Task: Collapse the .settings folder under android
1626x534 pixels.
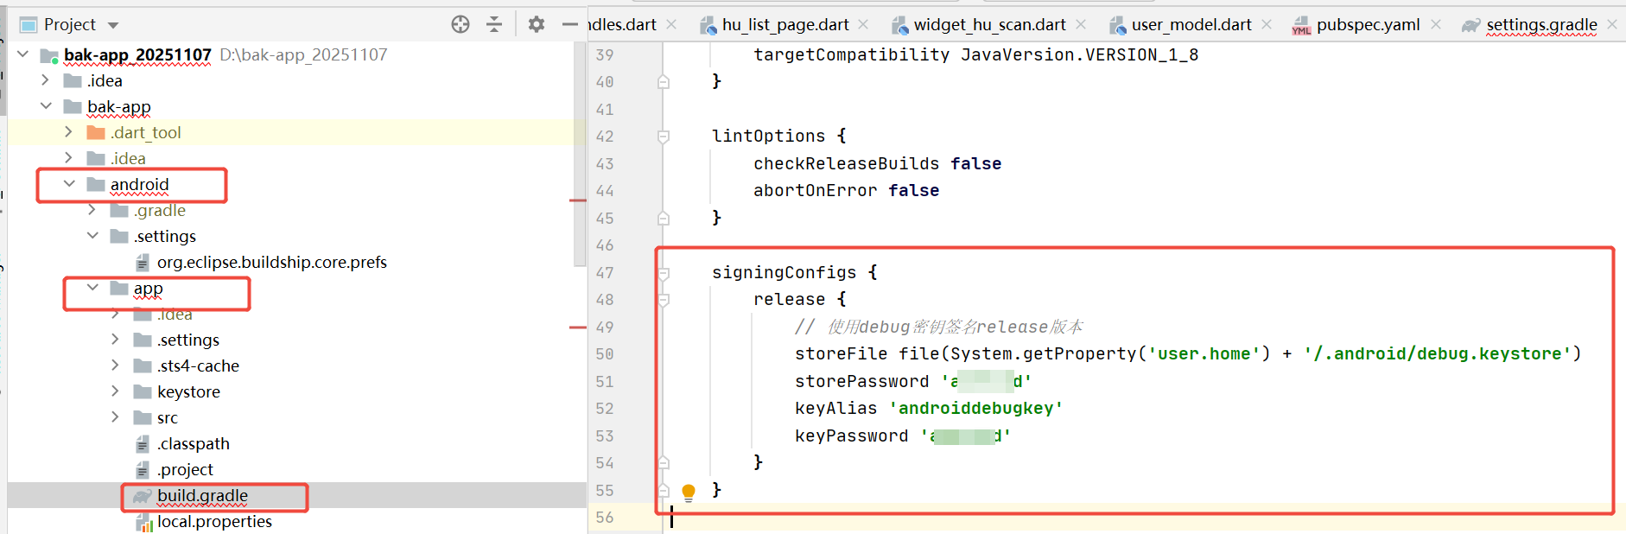Action: click(x=92, y=236)
